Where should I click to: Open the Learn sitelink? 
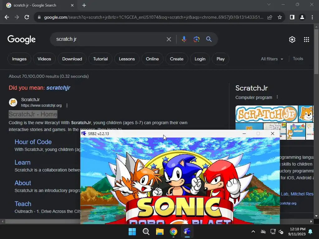[22, 162]
